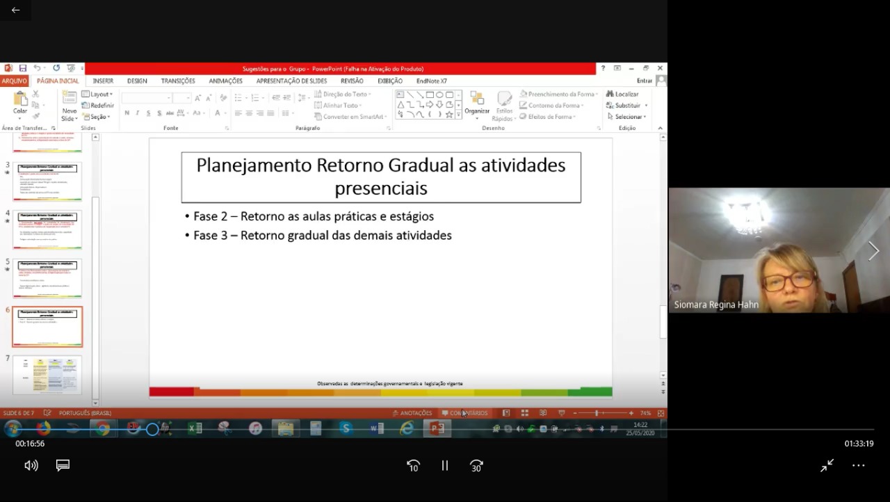890x502 pixels.
Task: Open PowerPoint help question mark
Action: click(603, 68)
